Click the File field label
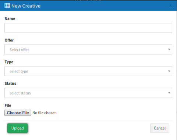Screen dimensions: 177x140 [8, 106]
